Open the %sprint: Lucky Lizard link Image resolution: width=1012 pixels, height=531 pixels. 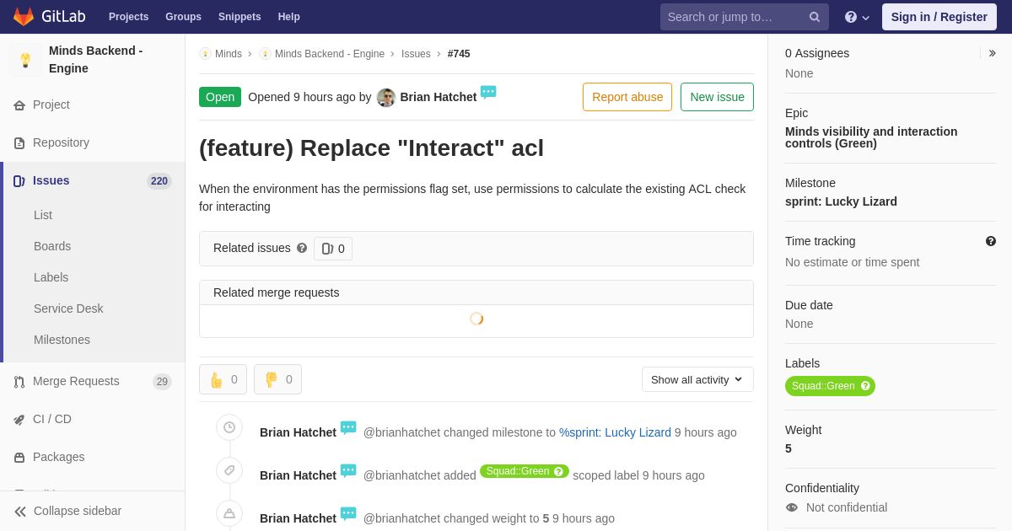tap(615, 432)
